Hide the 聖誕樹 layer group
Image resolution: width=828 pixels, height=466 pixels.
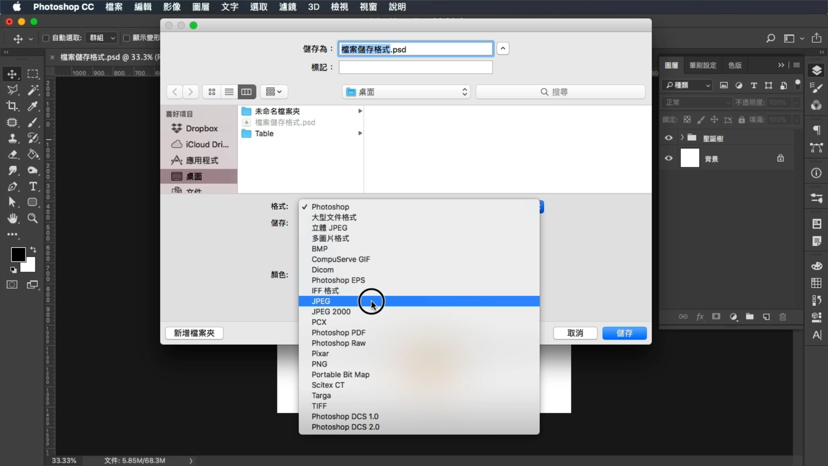[668, 138]
